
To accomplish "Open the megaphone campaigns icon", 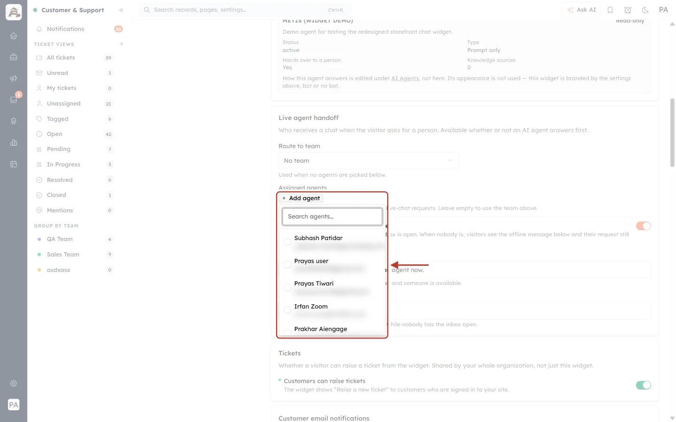I will pos(14,78).
